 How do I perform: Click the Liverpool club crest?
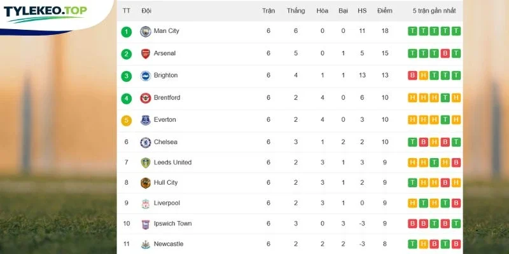point(146,203)
